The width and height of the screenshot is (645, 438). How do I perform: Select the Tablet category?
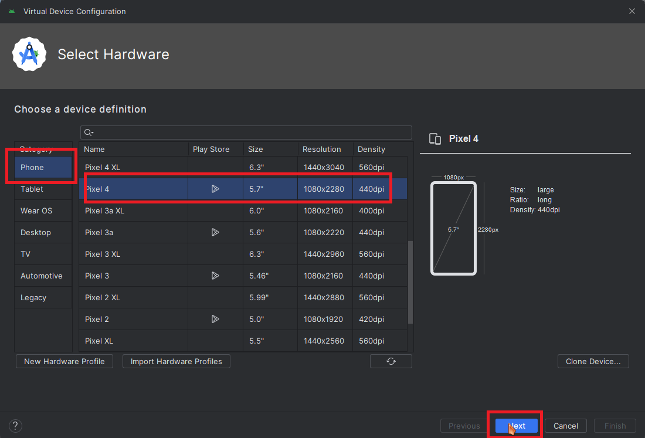coord(43,189)
